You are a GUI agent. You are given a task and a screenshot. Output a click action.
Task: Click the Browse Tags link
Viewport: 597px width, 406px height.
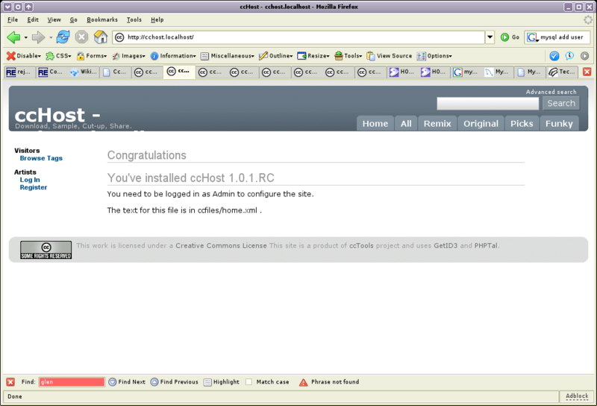tap(41, 158)
